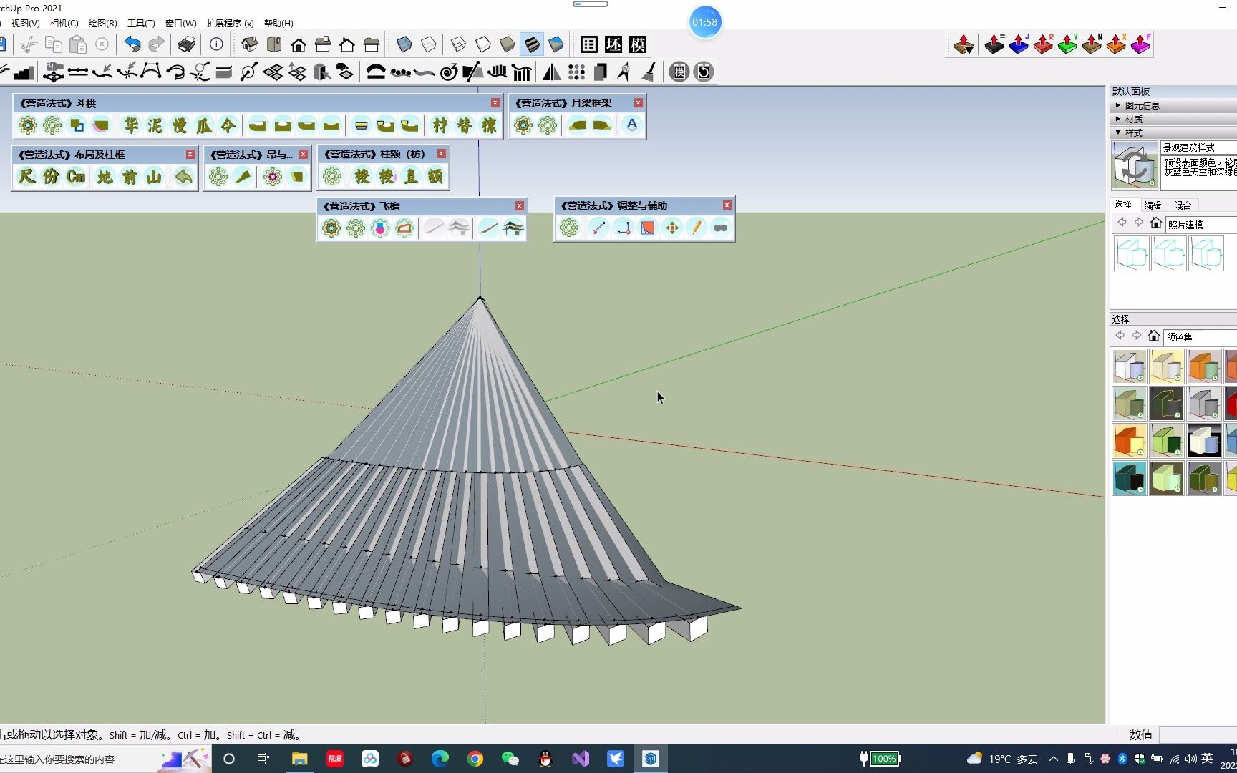Switch to X-ray face style icon
This screenshot has width=1237, height=773.
[x=404, y=44]
